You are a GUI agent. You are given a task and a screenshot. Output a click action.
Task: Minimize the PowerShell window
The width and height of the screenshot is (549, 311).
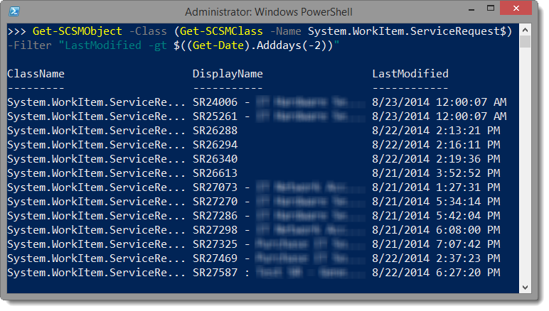[x=471, y=9]
